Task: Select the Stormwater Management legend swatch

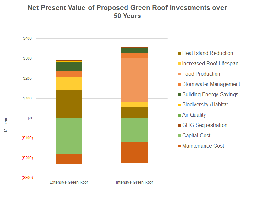Action: [x=180, y=84]
